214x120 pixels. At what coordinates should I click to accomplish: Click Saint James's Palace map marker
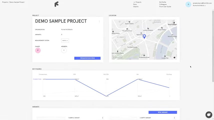click(118, 51)
